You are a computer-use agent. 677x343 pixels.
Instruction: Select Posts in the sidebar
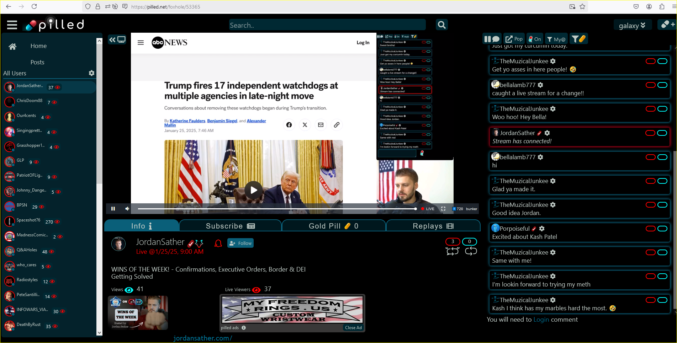[37, 62]
